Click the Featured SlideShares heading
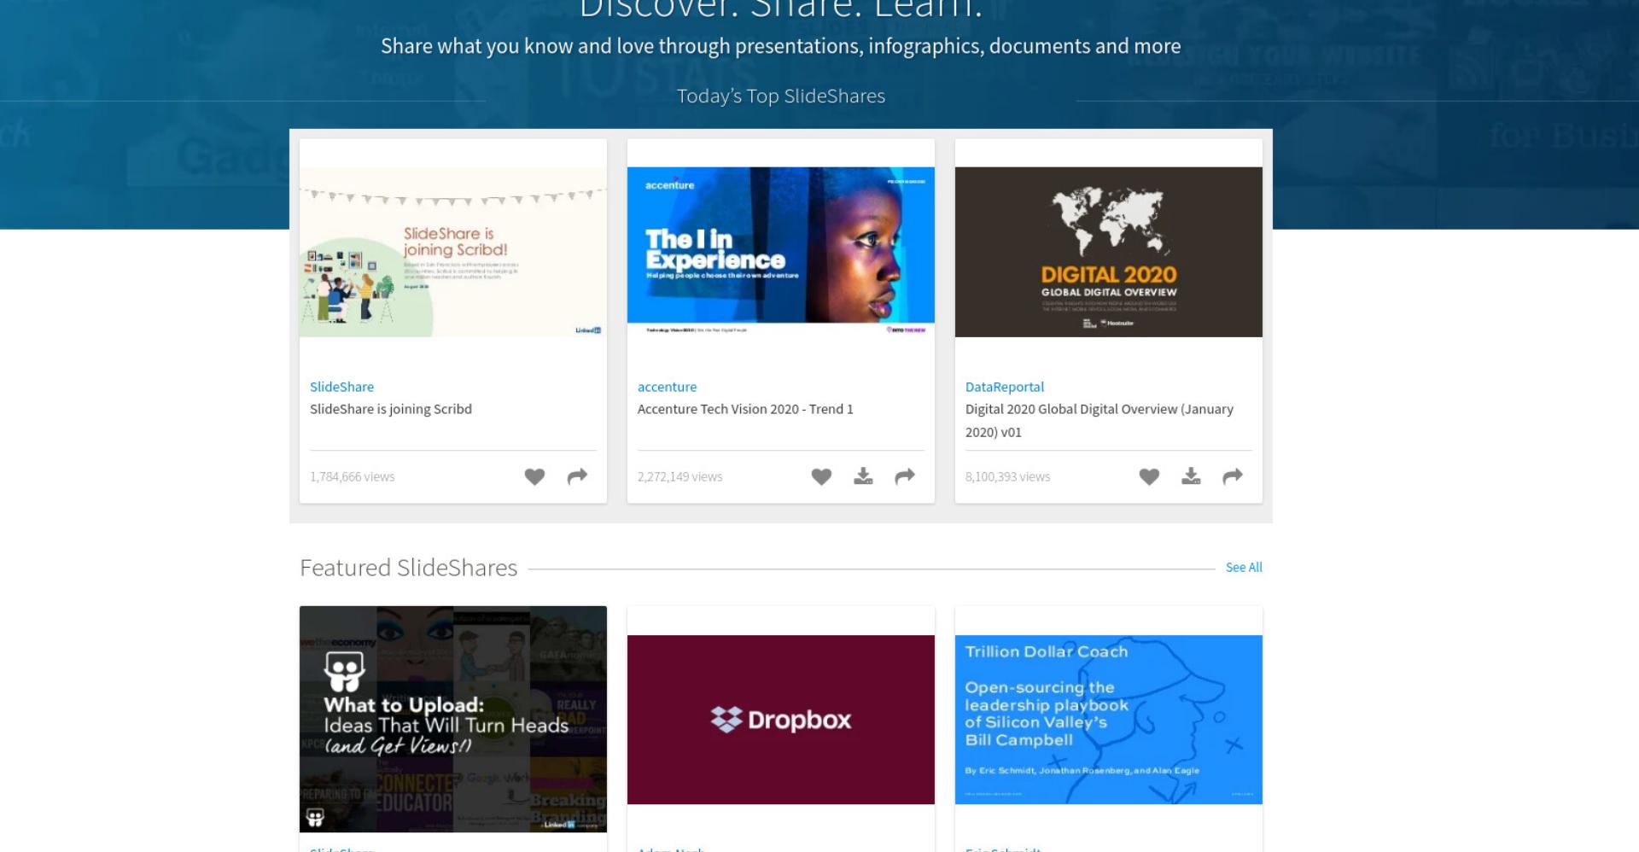 (x=408, y=568)
